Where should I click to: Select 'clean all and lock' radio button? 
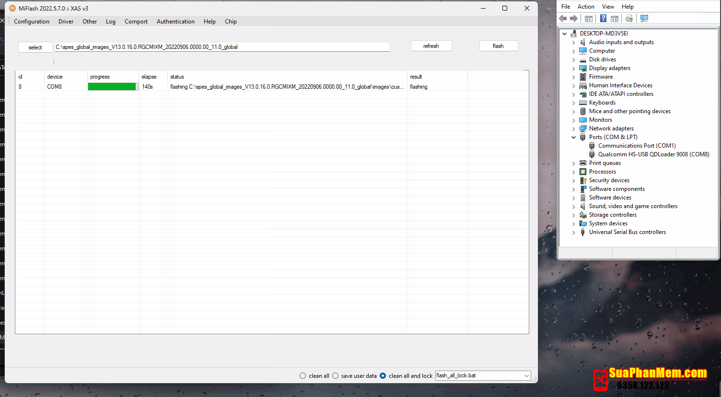[x=383, y=376]
